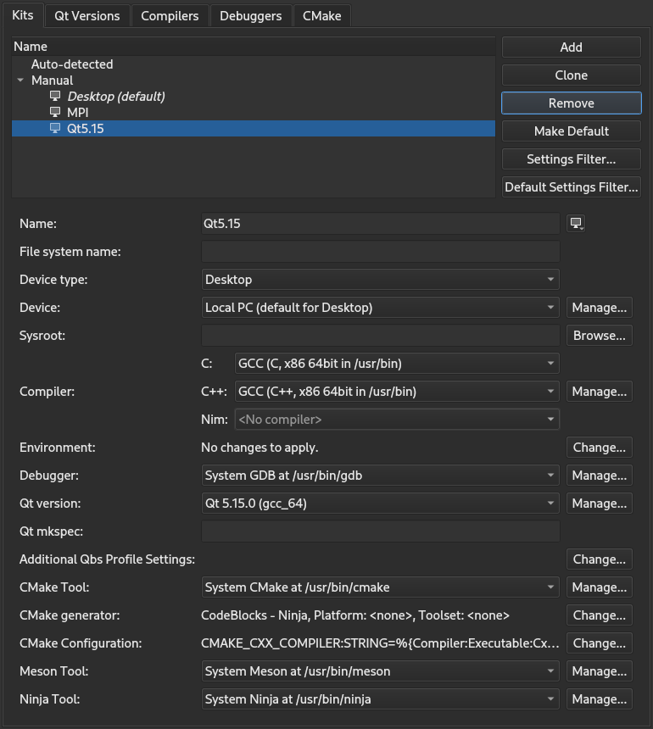The height and width of the screenshot is (729, 653).
Task: Open the Qt version combo box
Action: [x=380, y=504]
